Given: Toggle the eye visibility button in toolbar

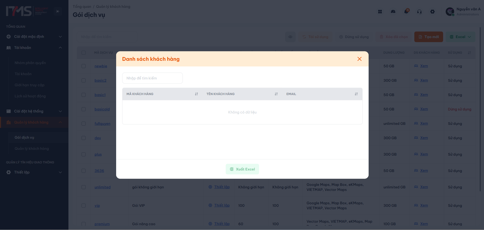Looking at the screenshot, I should [290, 37].
